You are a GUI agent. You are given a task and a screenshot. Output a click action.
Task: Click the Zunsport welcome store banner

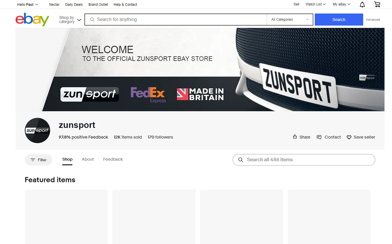[200, 70]
